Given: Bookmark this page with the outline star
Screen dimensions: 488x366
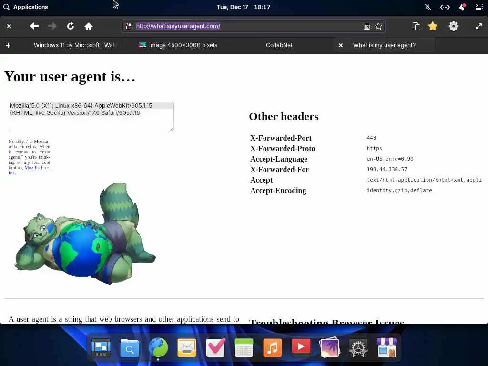Looking at the screenshot, I should click(378, 26).
